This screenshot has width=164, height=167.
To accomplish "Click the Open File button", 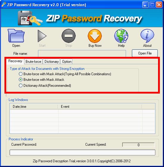I will pos(145,53).
